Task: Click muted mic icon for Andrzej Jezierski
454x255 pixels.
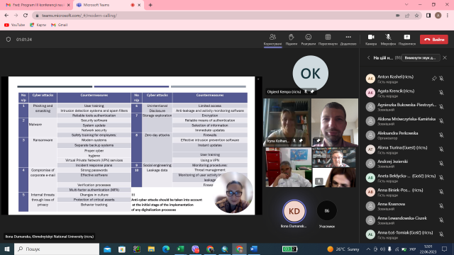Action: click(x=441, y=164)
